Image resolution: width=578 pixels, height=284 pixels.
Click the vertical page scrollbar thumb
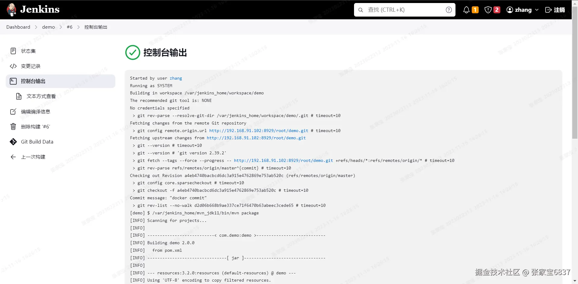tap(575, 72)
